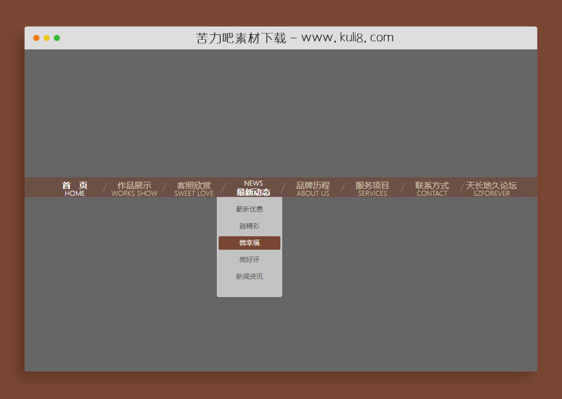This screenshot has width=562, height=399.
Task: Go to 首页 HOME nav item
Action: (x=75, y=189)
